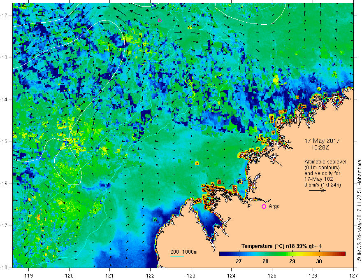Click the temperature colorbar near 28.5 degrees
The image size is (362, 280).
pyautogui.click(x=279, y=254)
